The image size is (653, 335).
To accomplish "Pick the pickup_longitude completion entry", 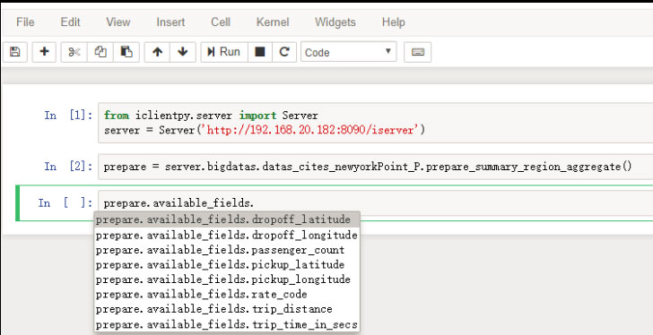I will click(x=227, y=279).
